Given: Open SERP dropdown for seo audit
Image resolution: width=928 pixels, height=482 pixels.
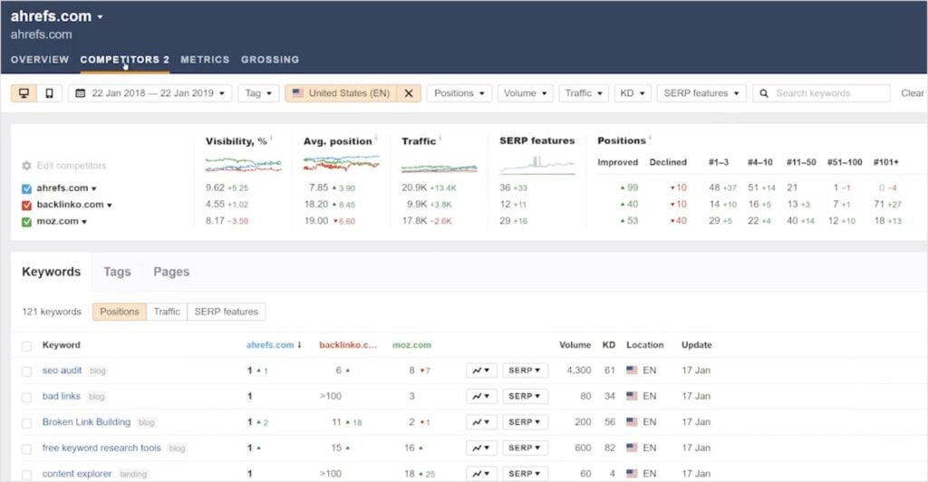Looking at the screenshot, I should pos(525,371).
